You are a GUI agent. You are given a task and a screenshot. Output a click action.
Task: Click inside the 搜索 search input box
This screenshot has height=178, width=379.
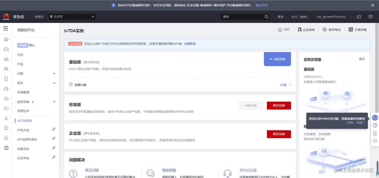[241, 17]
